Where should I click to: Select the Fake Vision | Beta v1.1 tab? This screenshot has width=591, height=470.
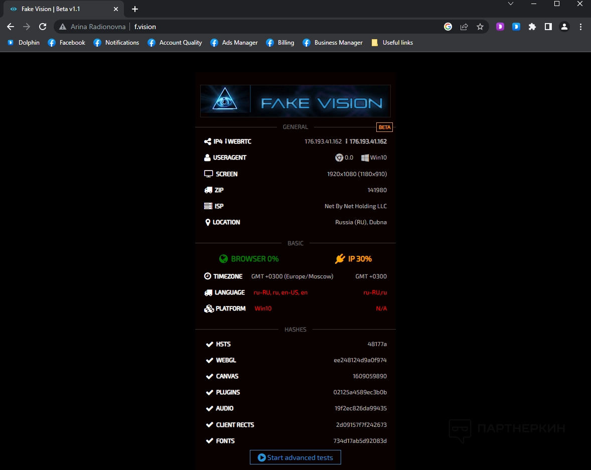click(x=64, y=9)
